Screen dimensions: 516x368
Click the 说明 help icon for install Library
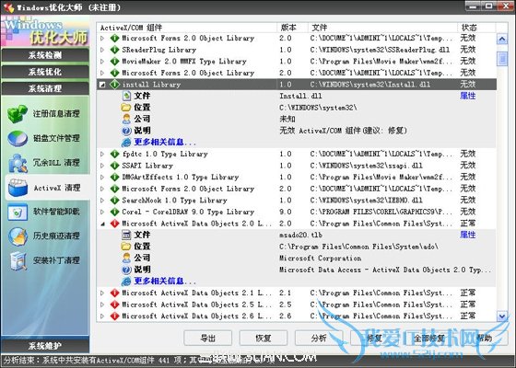click(x=126, y=131)
